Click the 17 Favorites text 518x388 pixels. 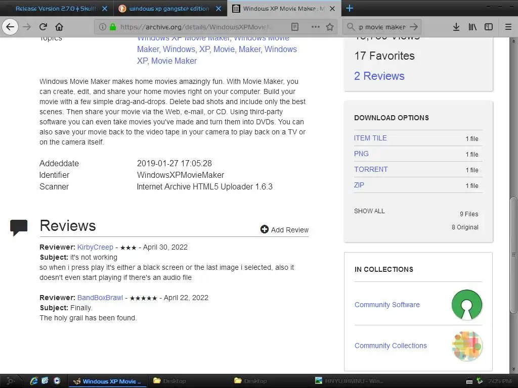click(384, 56)
